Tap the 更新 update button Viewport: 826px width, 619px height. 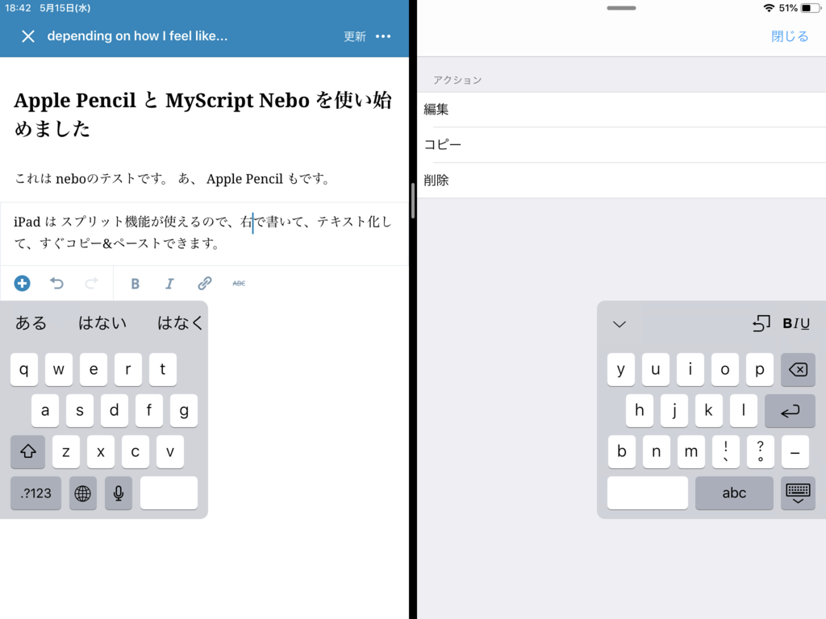pyautogui.click(x=355, y=36)
